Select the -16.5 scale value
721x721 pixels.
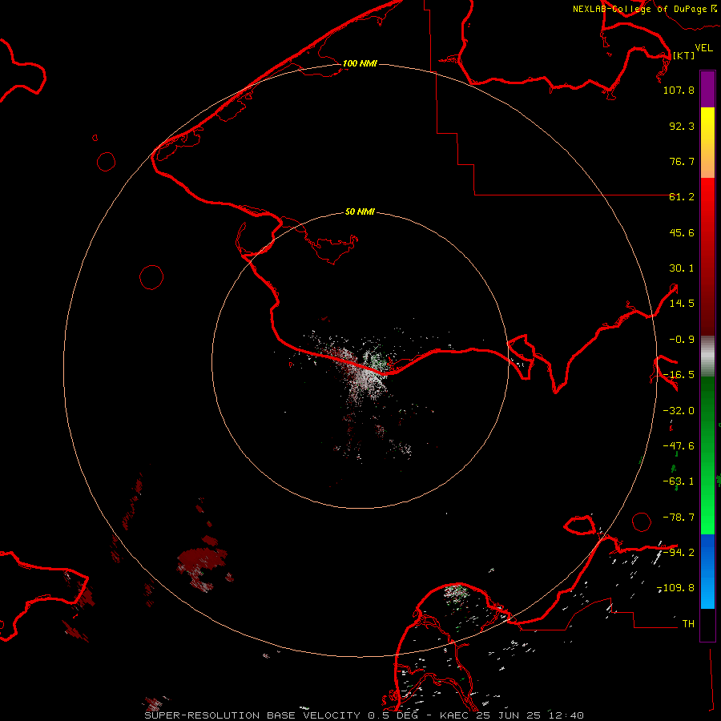679,375
